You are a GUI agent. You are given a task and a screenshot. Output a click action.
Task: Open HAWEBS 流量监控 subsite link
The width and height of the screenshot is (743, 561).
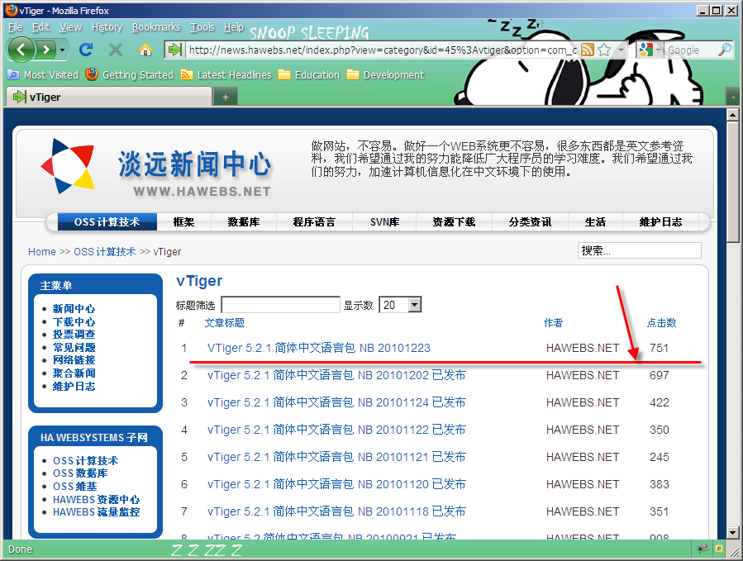pos(96,512)
